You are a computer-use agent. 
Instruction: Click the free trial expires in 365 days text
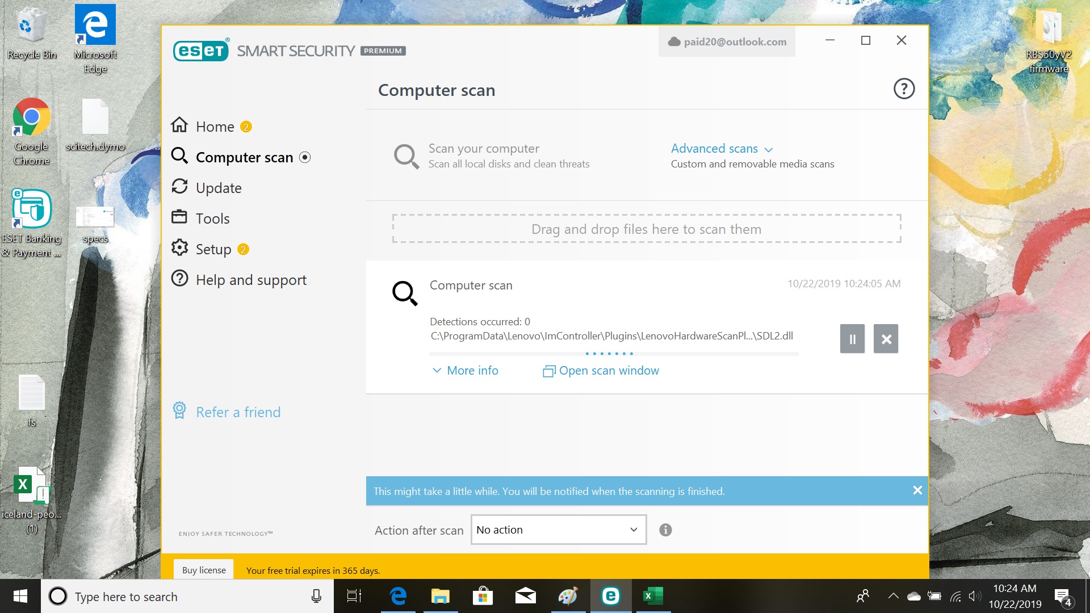click(x=313, y=570)
